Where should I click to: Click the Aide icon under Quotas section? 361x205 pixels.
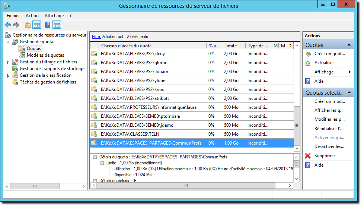308,81
